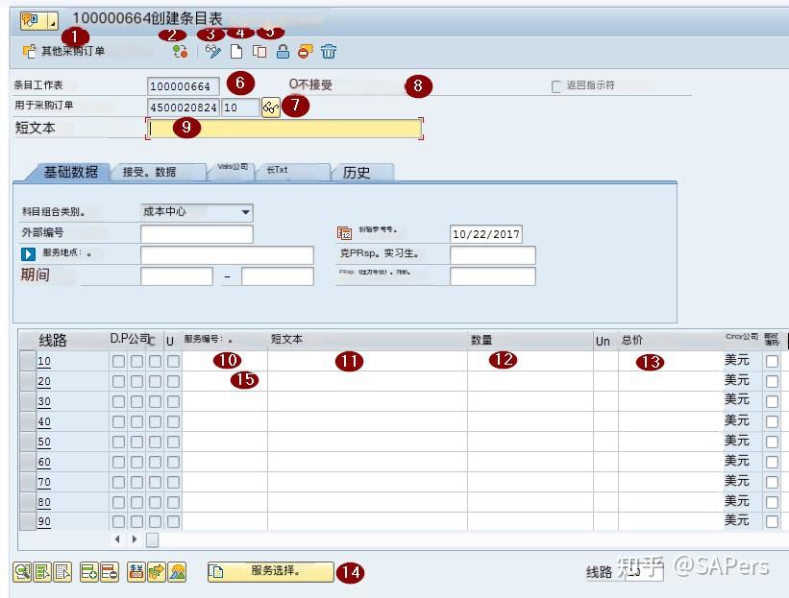This screenshot has width=789, height=598.
Task: Enable the rightmost checkbox on line 20
Action: coord(773,380)
